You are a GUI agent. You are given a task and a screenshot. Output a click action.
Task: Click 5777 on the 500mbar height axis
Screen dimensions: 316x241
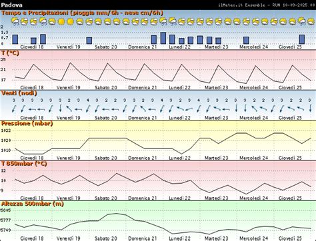tap(6, 220)
